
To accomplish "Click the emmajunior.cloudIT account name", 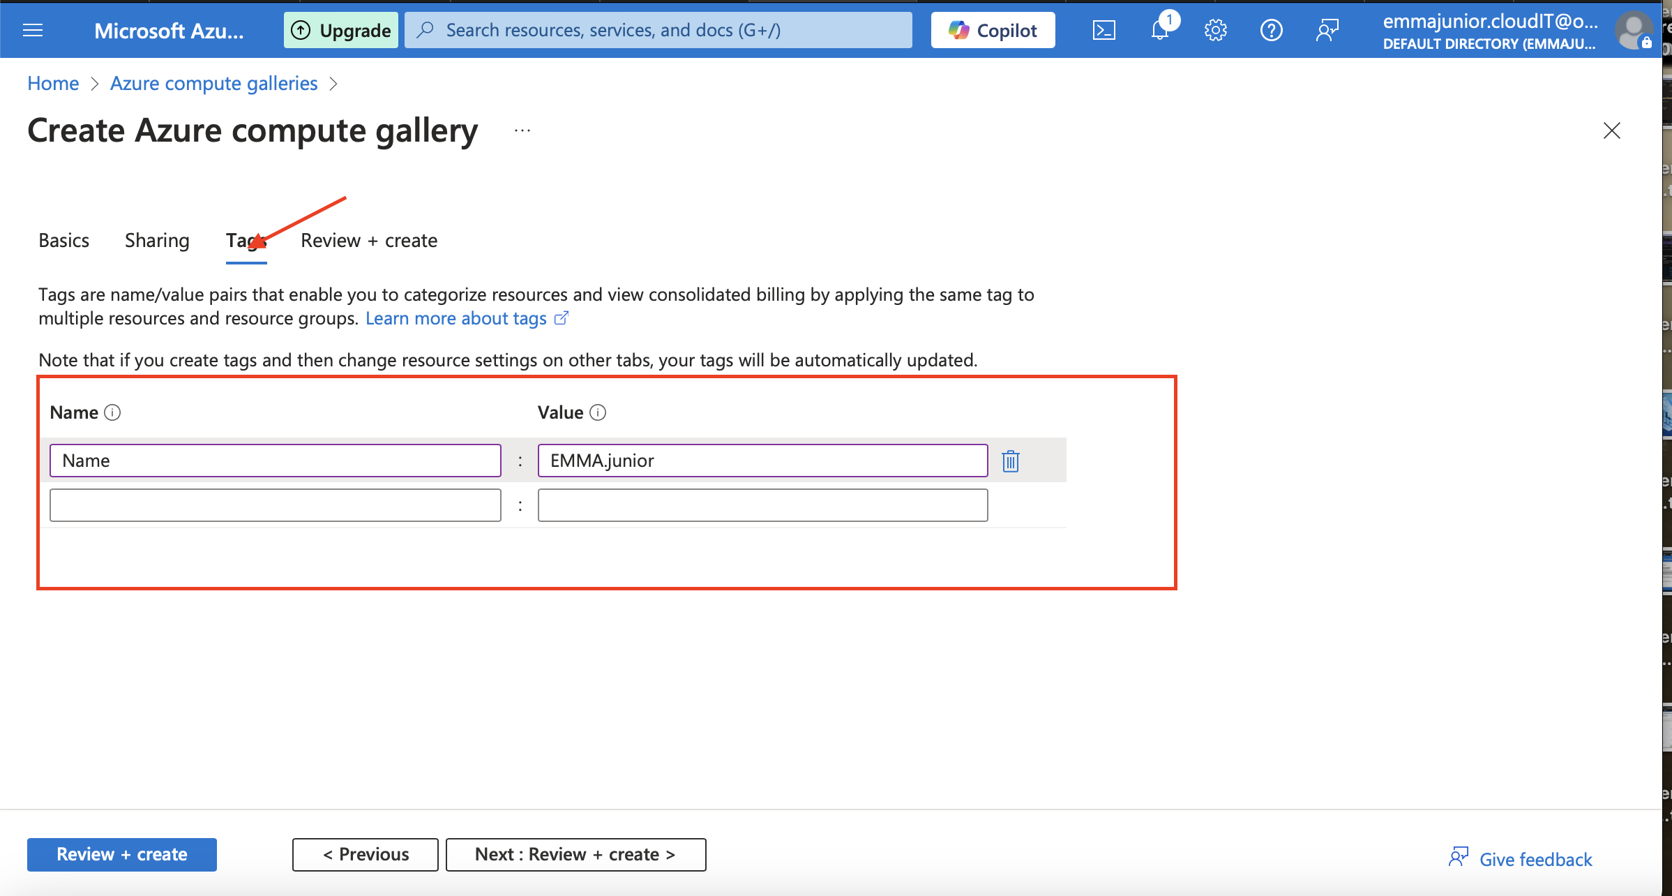I will pyautogui.click(x=1490, y=22).
